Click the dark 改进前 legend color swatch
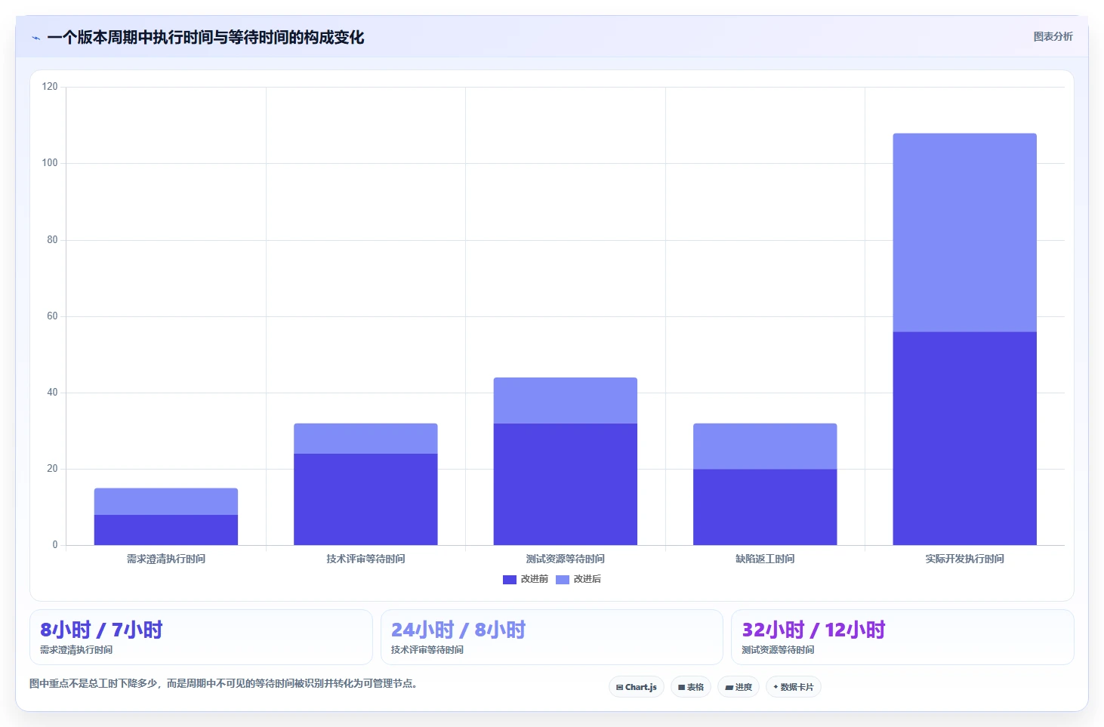Image resolution: width=1104 pixels, height=727 pixels. click(x=510, y=580)
